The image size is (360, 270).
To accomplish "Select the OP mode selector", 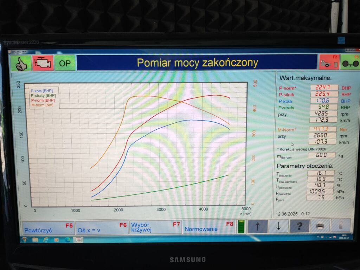I will tap(64, 63).
